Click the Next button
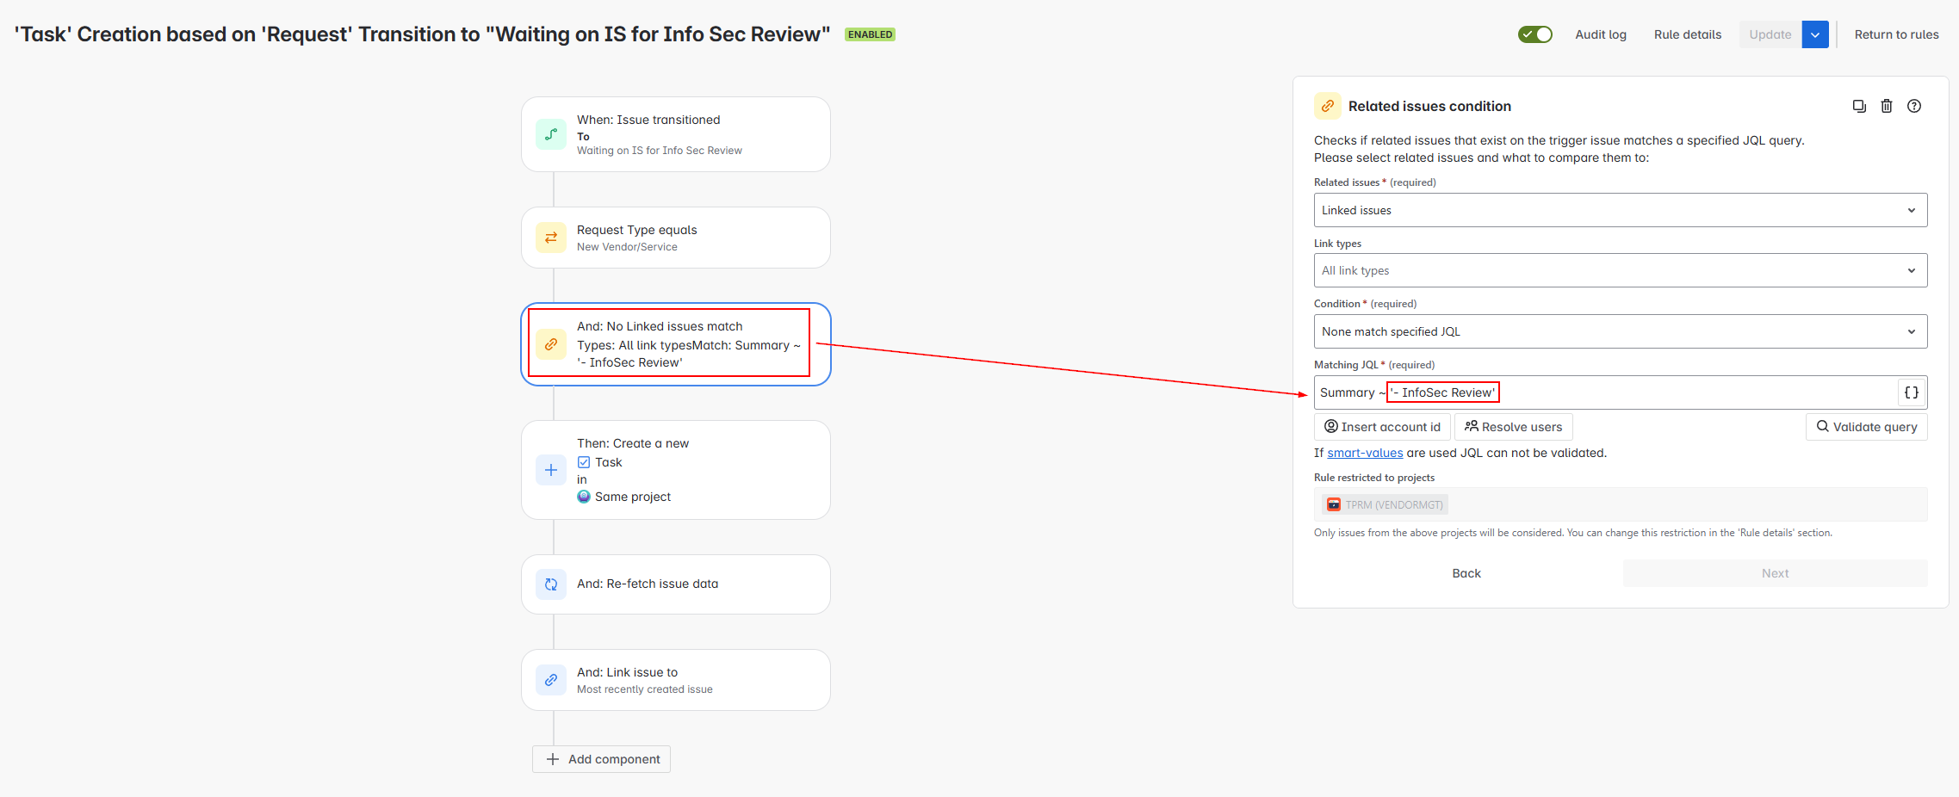Screen dimensions: 1959x797 [1776, 573]
